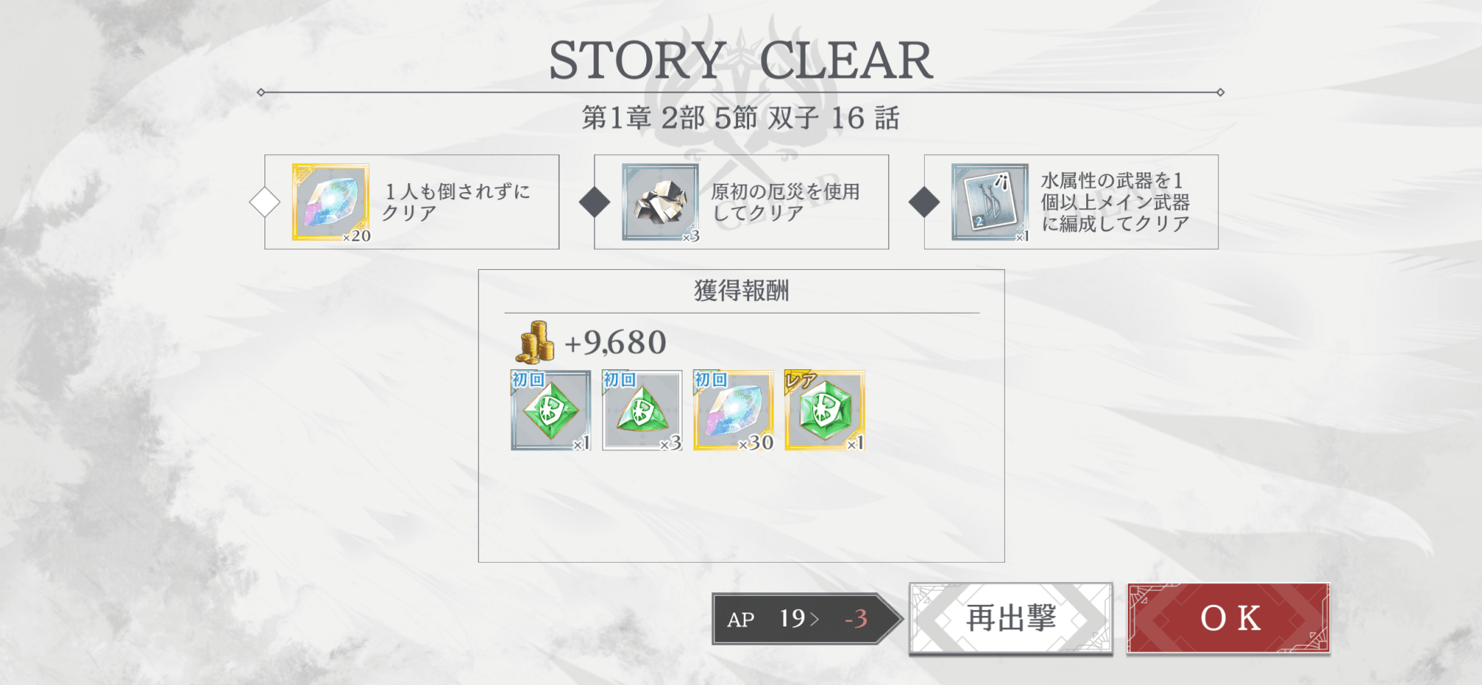Tap the rare green hexagon gem reward
Viewport: 1482px width, 685px height.
[x=824, y=411]
